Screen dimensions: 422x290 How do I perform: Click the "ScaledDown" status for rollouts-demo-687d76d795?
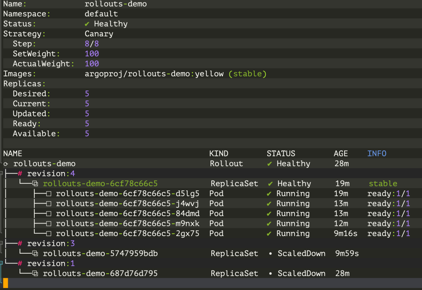pos(301,273)
